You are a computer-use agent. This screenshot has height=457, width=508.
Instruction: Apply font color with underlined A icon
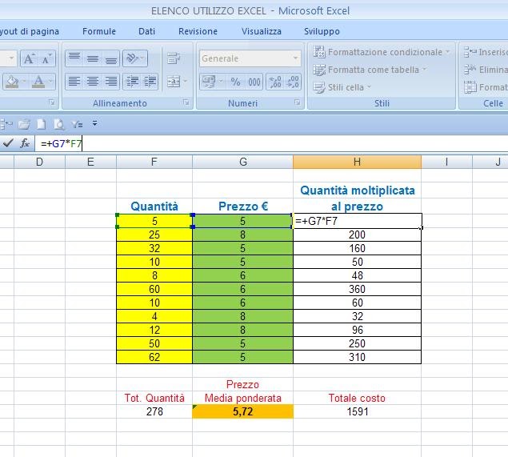coord(38,82)
